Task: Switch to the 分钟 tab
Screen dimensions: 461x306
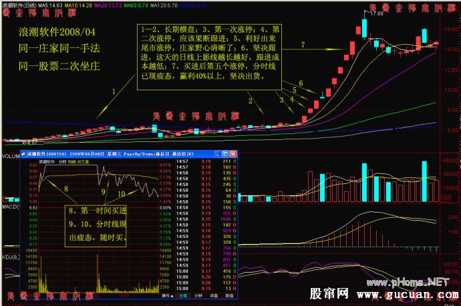Action: point(198,295)
